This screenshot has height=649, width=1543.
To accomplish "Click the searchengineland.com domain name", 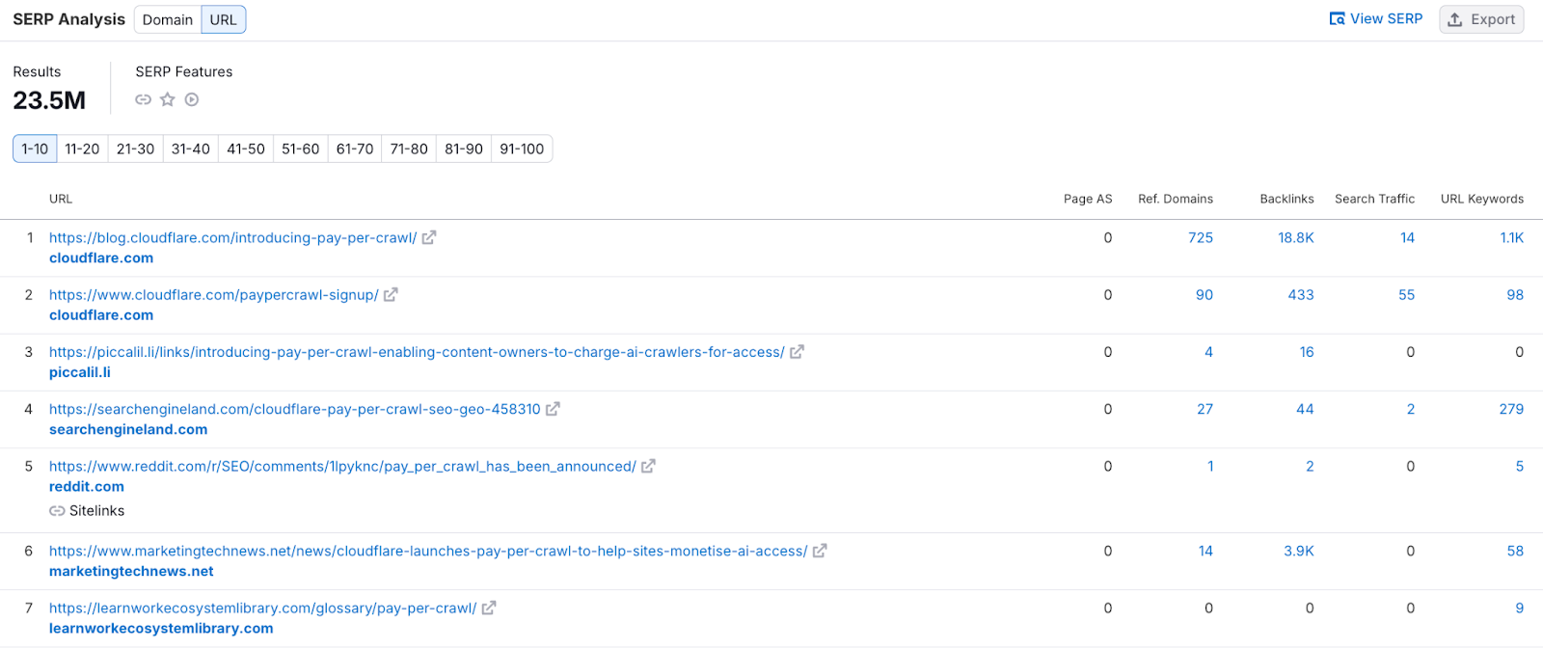I will pyautogui.click(x=128, y=429).
